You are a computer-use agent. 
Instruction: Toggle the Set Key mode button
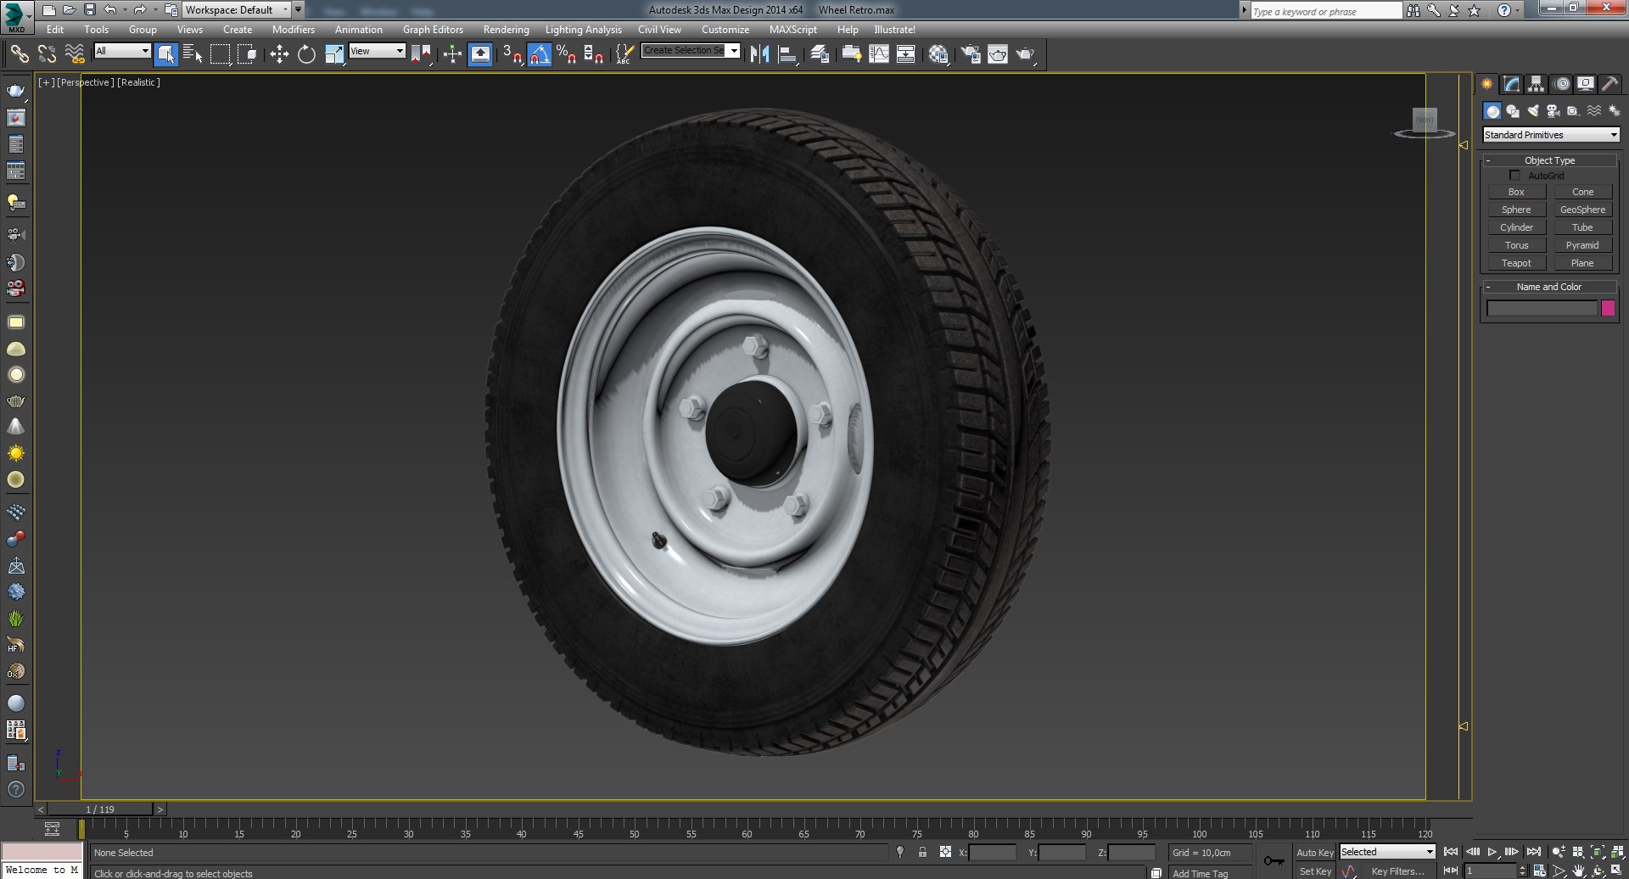click(1314, 871)
